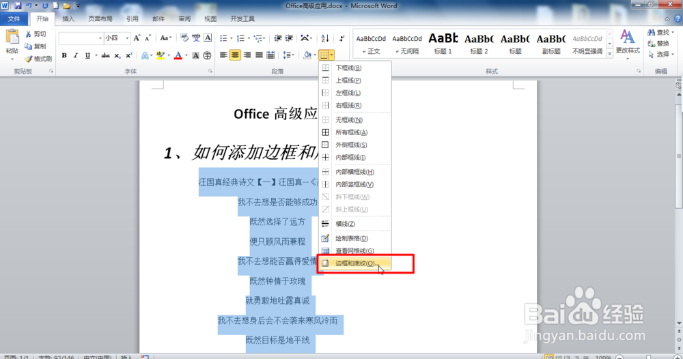The width and height of the screenshot is (683, 359).
Task: Click the Paste (粘贴) icon
Action: [x=12, y=38]
